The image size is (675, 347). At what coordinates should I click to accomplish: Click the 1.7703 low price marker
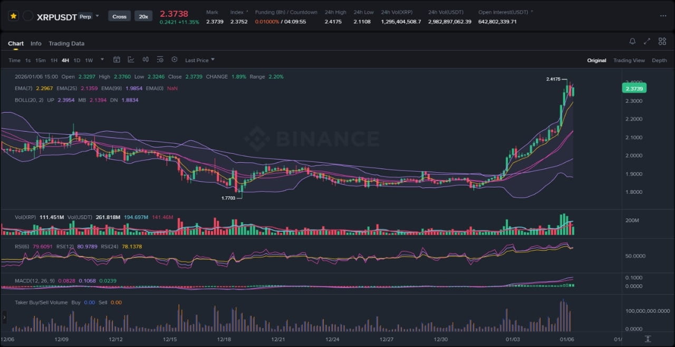tap(228, 198)
